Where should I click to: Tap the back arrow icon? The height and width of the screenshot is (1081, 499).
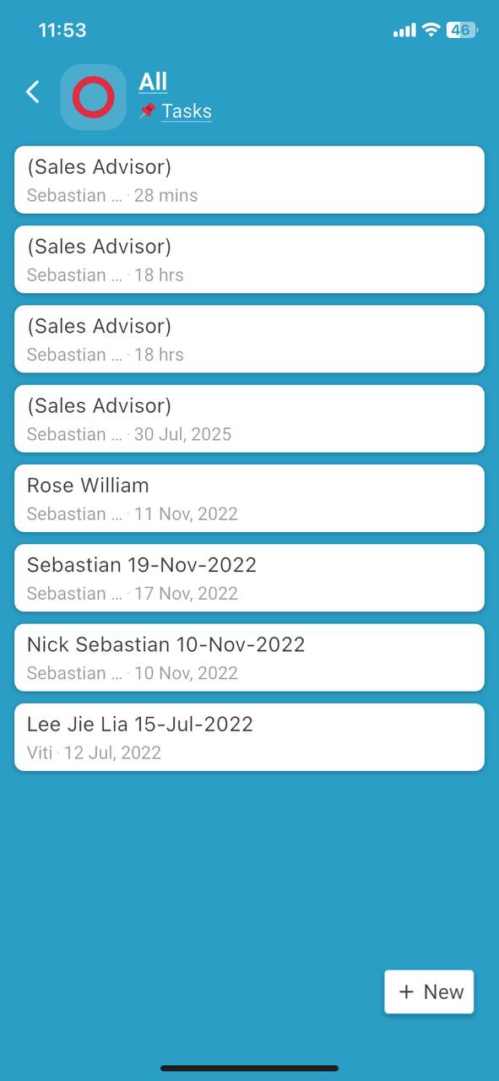click(33, 92)
